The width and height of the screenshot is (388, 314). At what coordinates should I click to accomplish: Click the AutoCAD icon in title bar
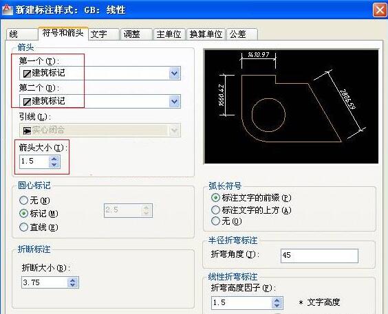click(7, 10)
